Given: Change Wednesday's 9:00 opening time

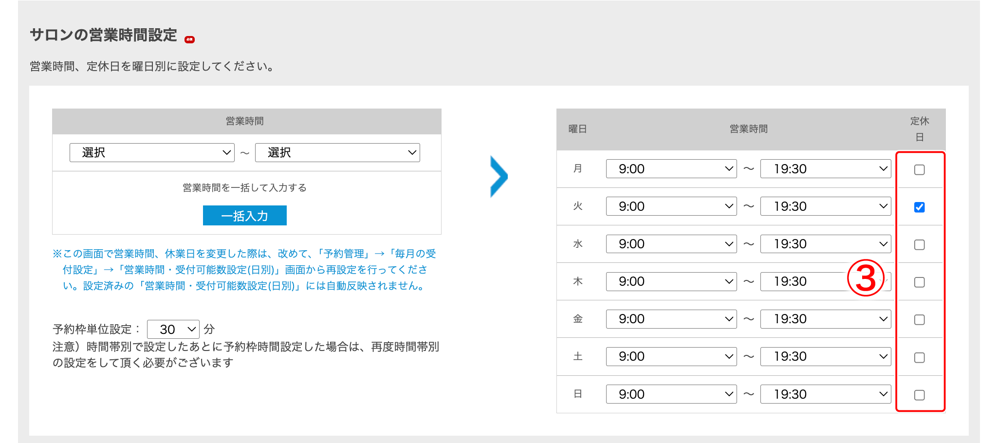Looking at the screenshot, I should pyautogui.click(x=671, y=244).
